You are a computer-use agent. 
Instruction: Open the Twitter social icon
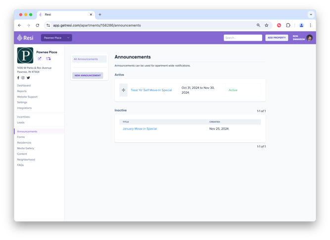point(28,78)
